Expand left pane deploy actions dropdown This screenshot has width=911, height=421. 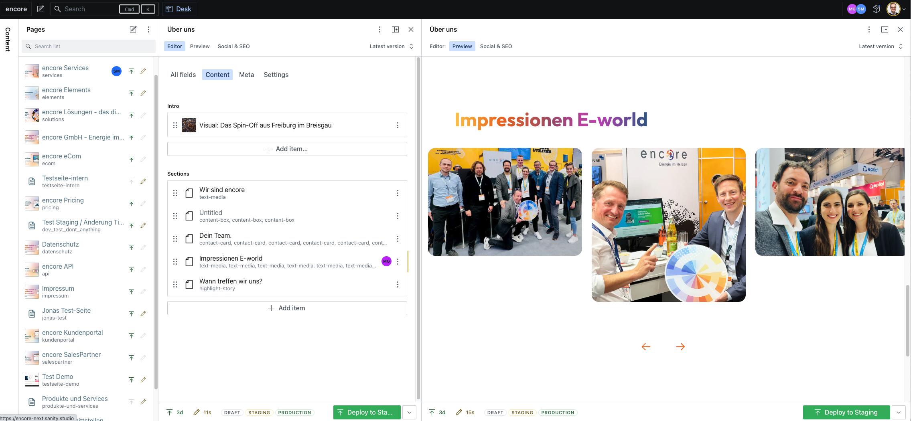(409, 412)
